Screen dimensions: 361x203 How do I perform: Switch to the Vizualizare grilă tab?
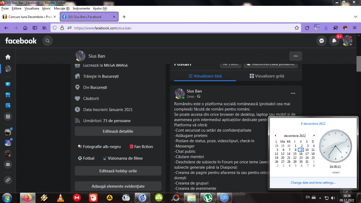[267, 76]
